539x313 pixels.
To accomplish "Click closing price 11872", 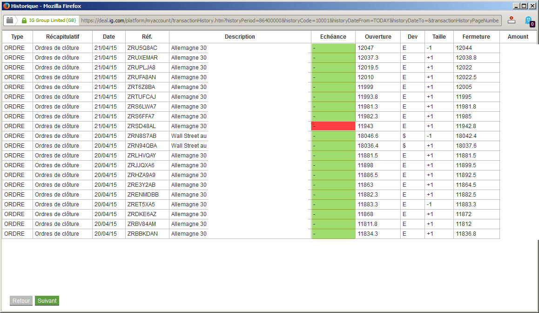I will pos(464,214).
